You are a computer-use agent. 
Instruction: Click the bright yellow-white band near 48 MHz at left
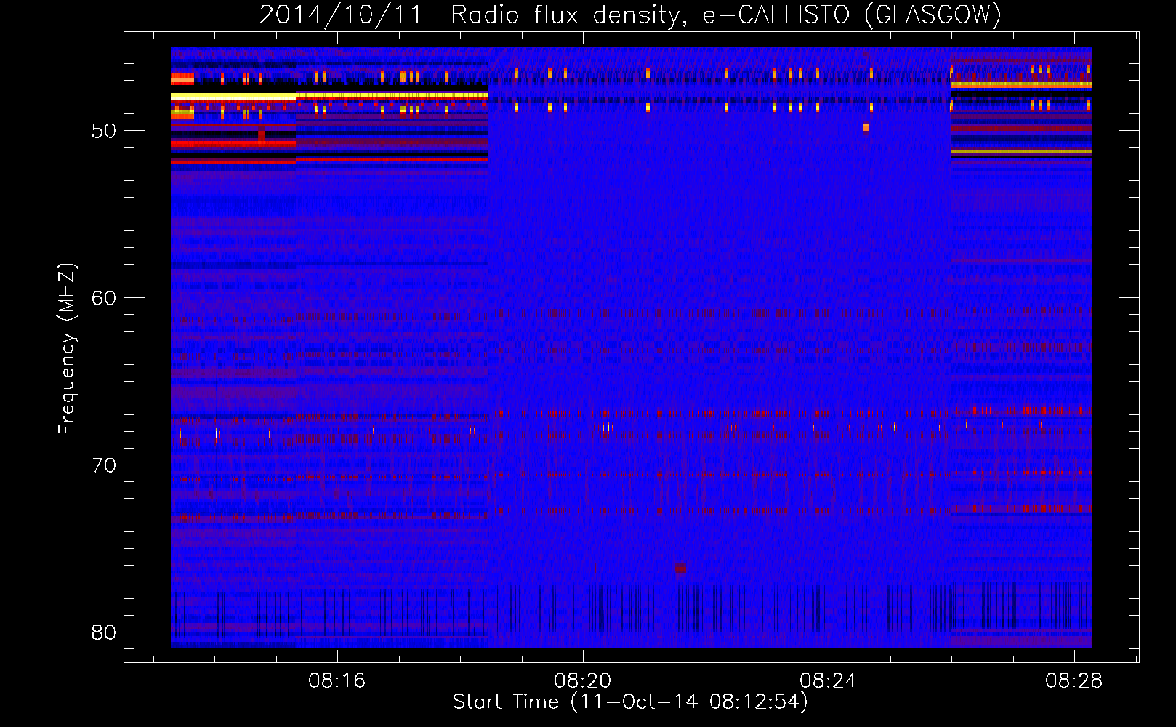(x=233, y=96)
